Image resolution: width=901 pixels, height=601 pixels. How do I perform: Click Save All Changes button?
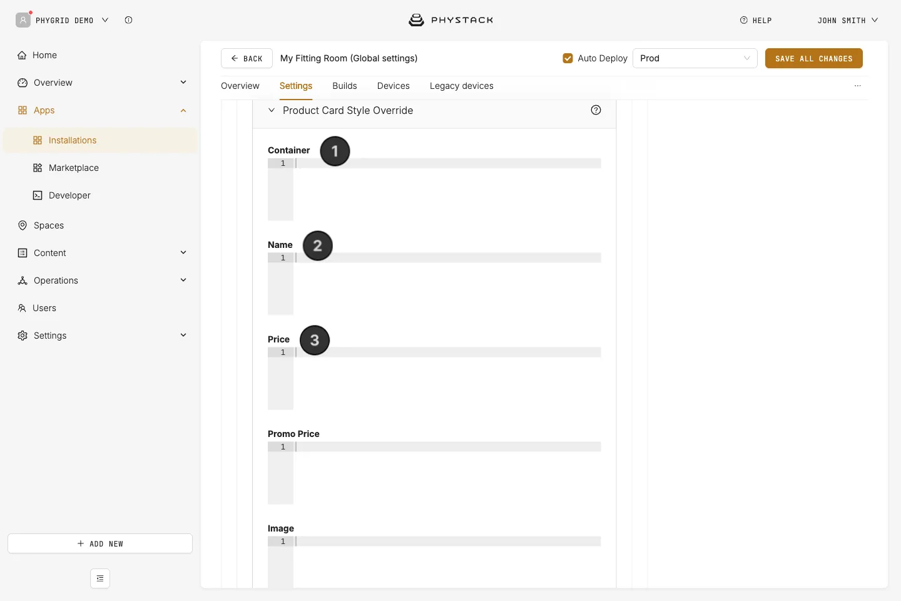[814, 58]
